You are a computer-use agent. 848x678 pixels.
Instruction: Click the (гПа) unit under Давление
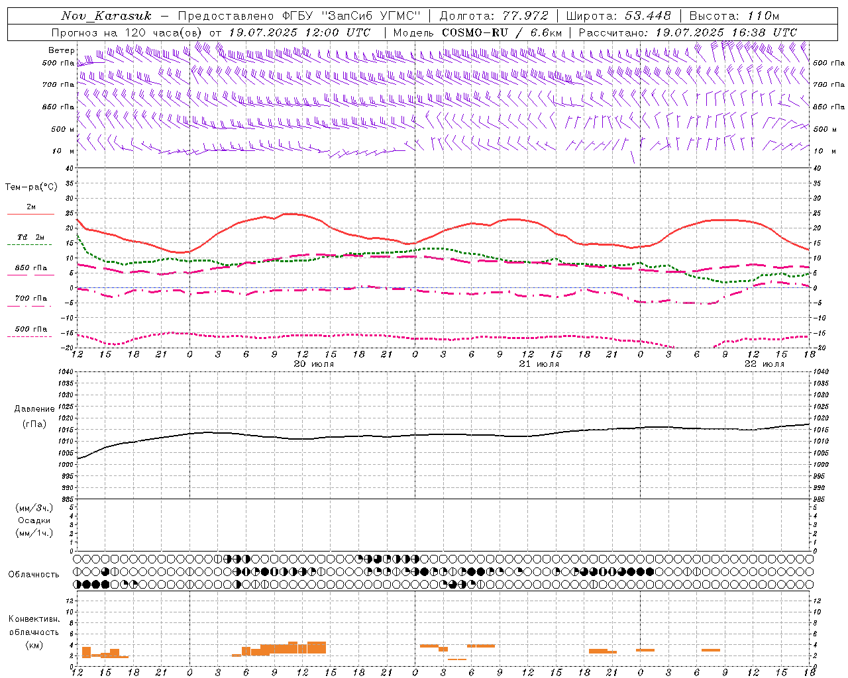[34, 424]
